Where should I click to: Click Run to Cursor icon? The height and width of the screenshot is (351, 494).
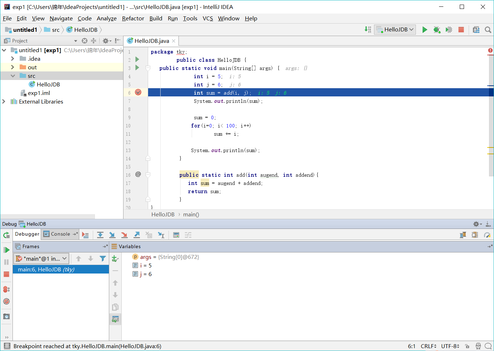pos(161,235)
